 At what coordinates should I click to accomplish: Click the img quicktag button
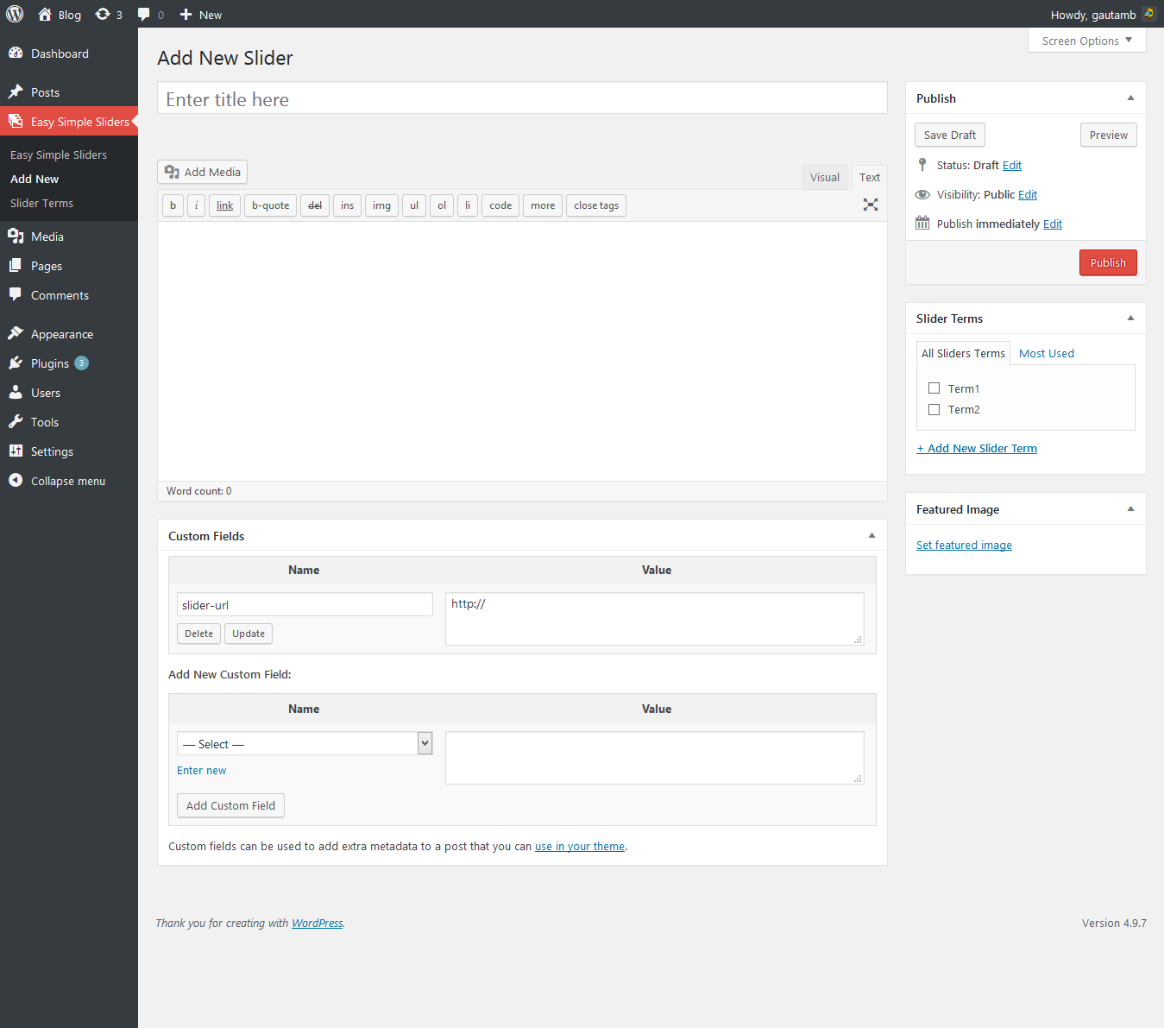381,205
